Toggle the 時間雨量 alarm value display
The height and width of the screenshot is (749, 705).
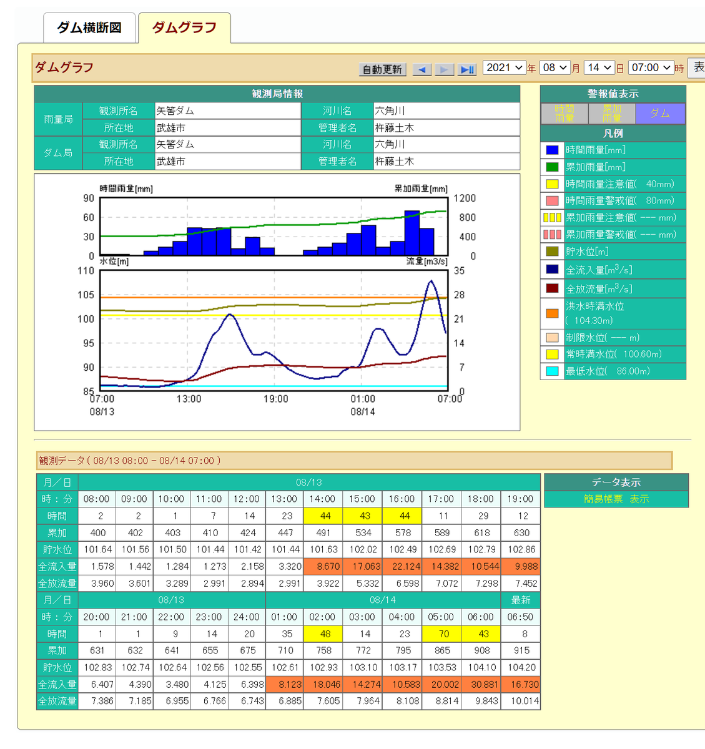click(x=564, y=114)
